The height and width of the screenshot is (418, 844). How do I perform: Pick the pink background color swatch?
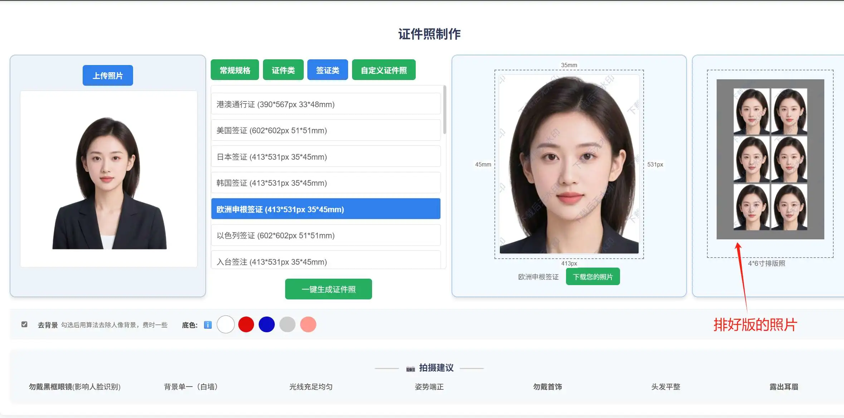tap(308, 324)
